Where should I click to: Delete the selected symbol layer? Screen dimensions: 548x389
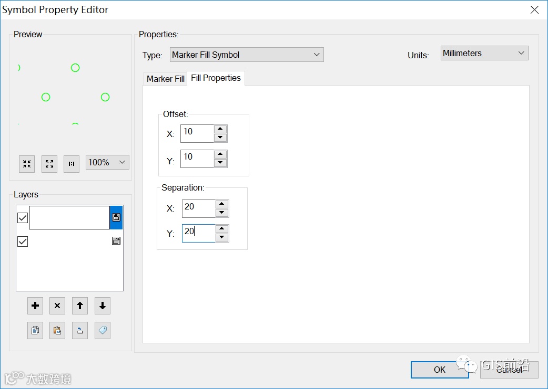pos(57,306)
